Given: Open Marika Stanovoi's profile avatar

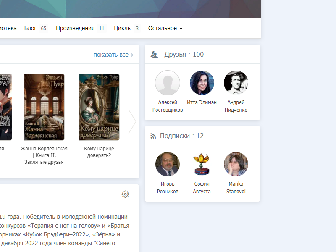Looking at the screenshot, I should (236, 164).
